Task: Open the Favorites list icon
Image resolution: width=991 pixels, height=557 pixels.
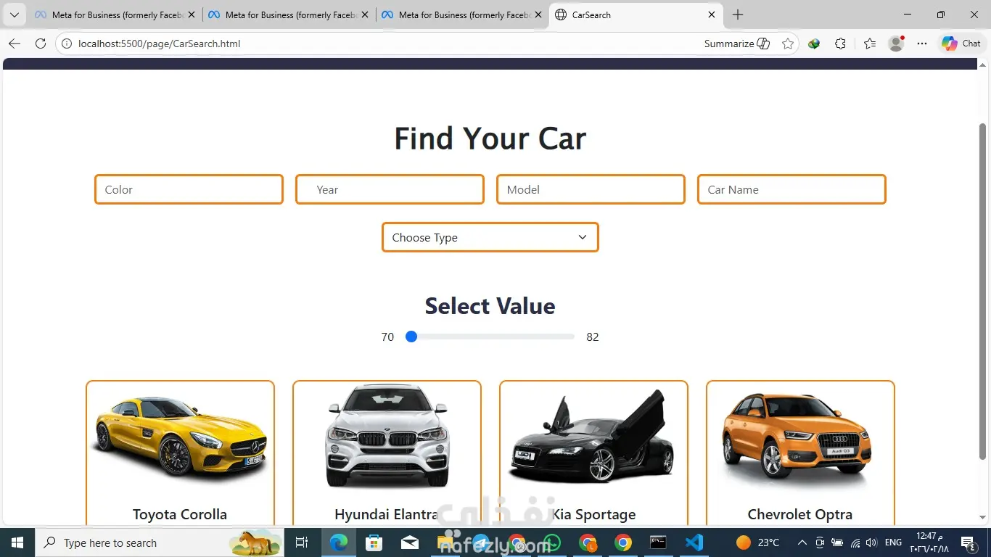Action: point(870,44)
